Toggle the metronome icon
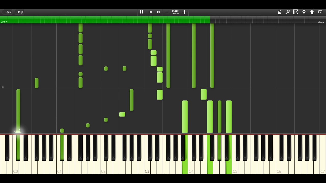326x183 pixels. point(279,12)
